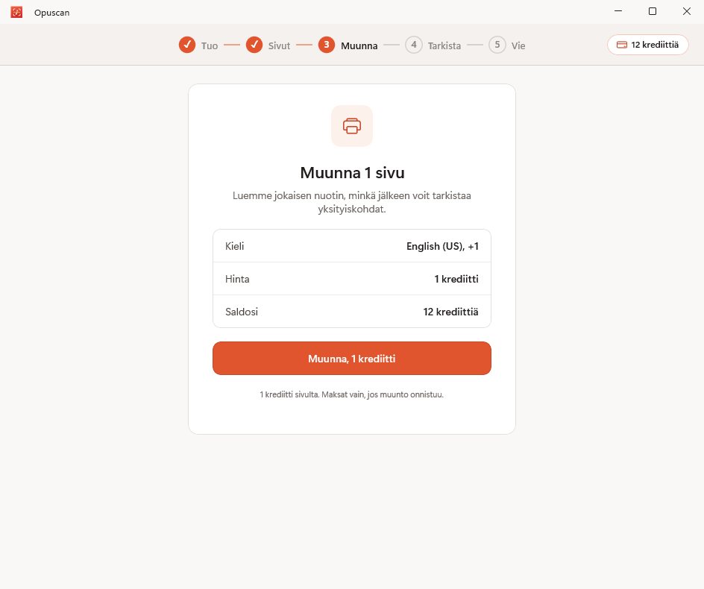Viewport: 704px width, 589px height.
Task: Click the Opuscan app logo icon
Action: [16, 12]
